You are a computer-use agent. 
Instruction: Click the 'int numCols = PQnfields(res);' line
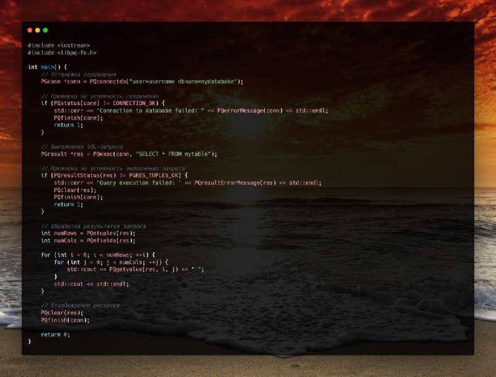88,240
